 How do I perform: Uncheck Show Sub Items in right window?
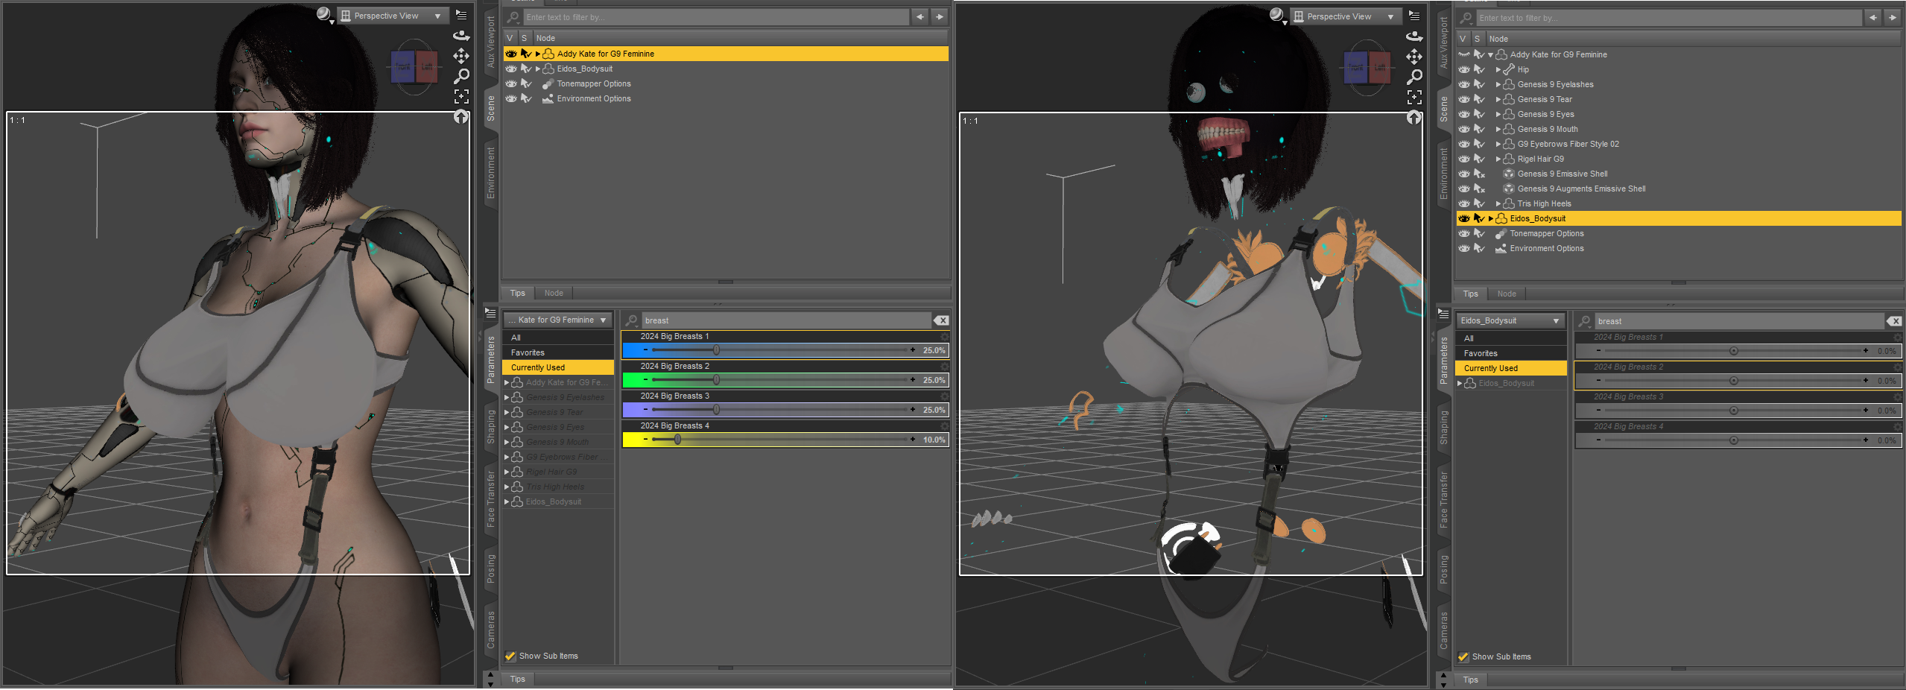point(1463,657)
